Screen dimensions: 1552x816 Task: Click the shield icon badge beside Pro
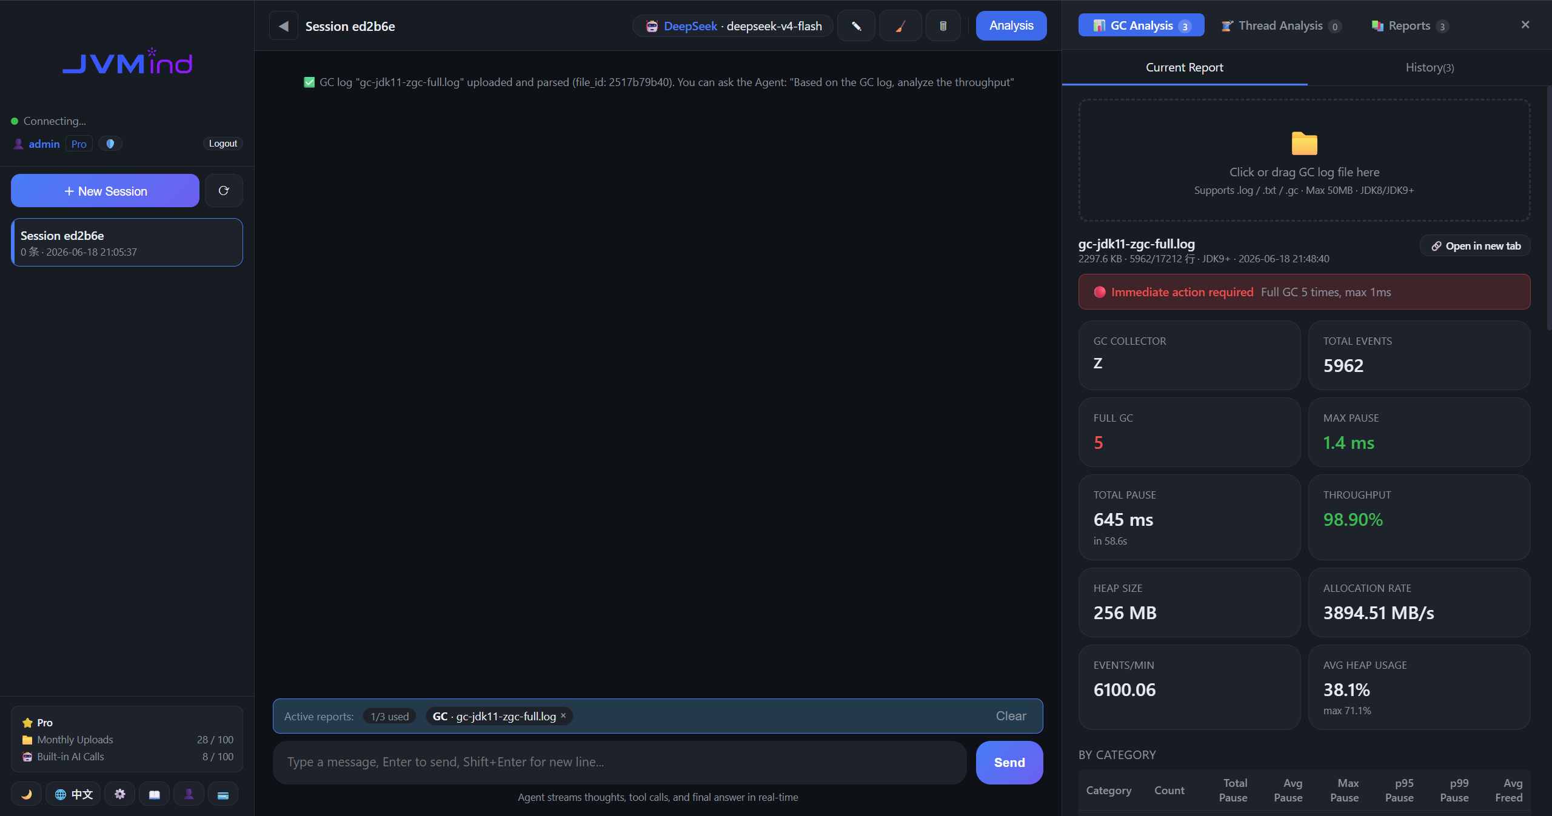point(110,144)
